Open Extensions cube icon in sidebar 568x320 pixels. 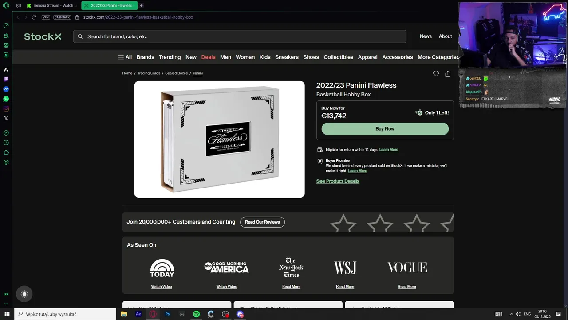[x=6, y=152]
